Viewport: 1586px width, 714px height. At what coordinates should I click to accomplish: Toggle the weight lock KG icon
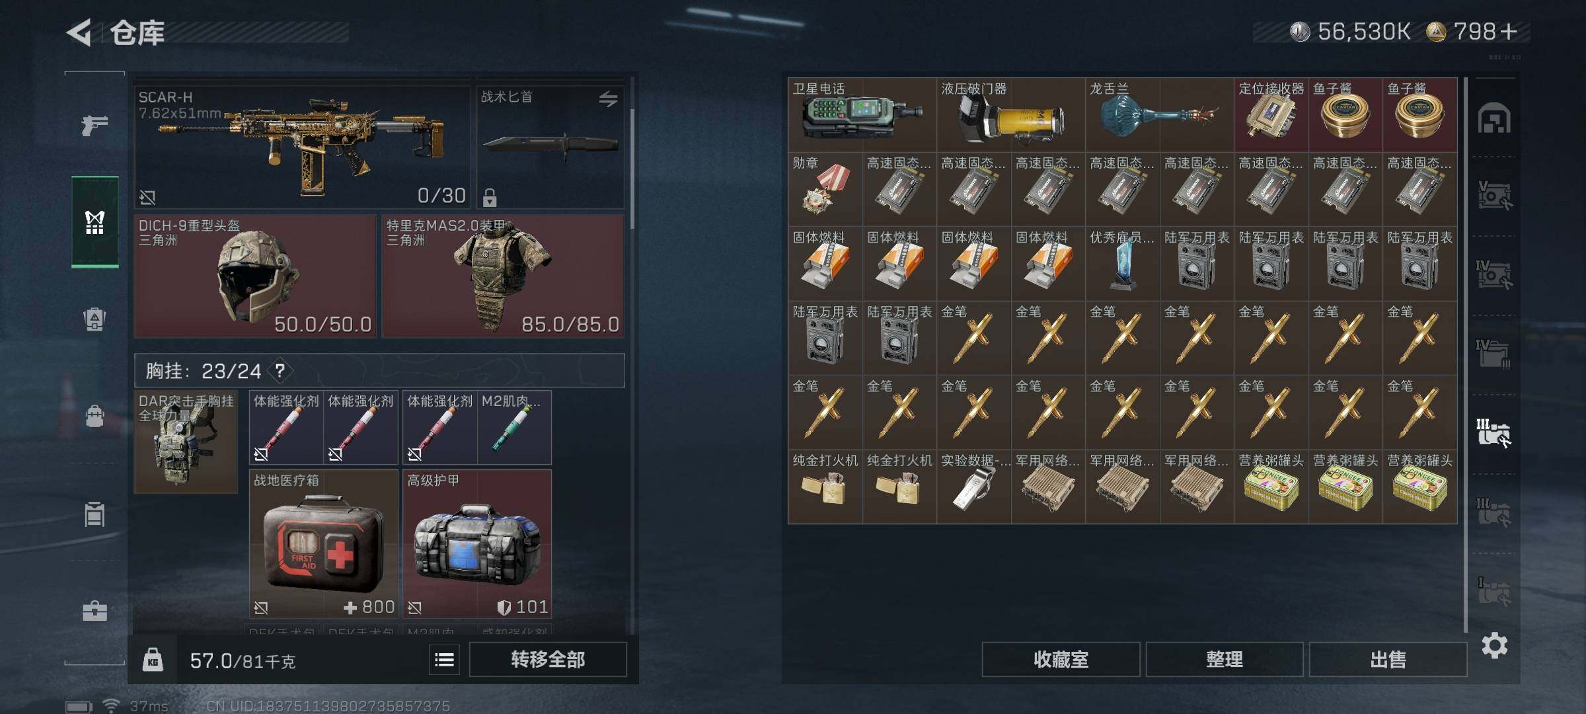(153, 660)
